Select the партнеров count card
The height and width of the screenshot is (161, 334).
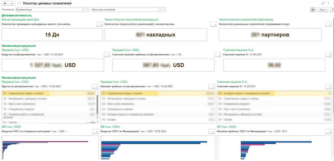pyautogui.click(x=270, y=35)
